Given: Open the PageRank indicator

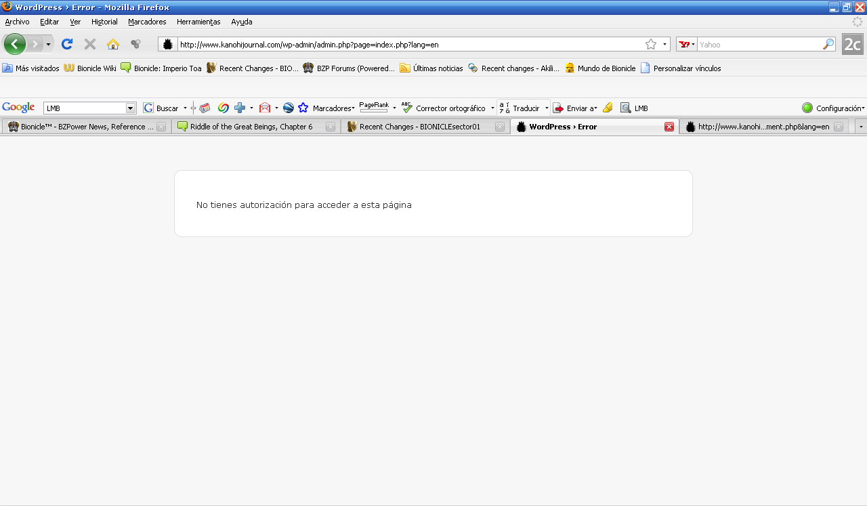Looking at the screenshot, I should [x=374, y=106].
